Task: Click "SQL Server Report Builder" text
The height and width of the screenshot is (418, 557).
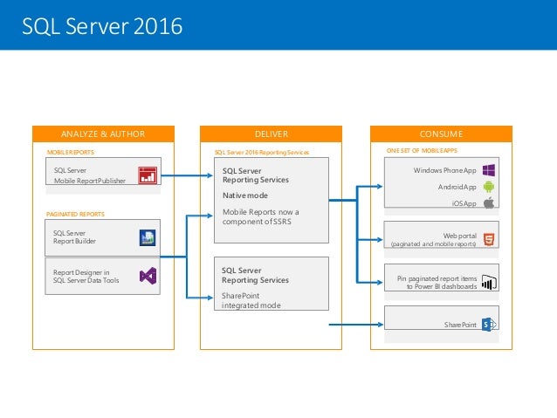Action: point(74,236)
